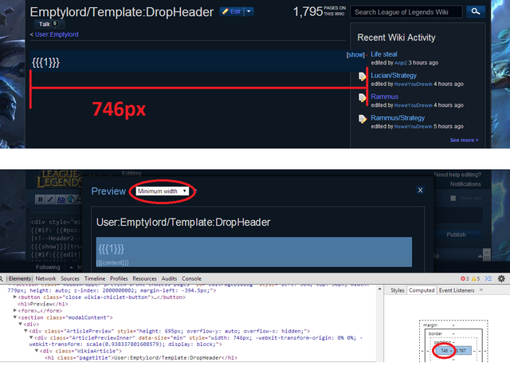Expand the button close wikia-chiclet-button node
Screen dimensions: 510x378
click(x=15, y=297)
